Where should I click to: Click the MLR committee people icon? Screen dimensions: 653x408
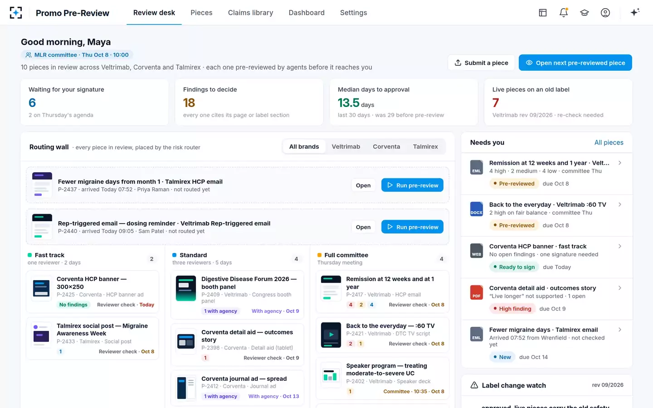pyautogui.click(x=29, y=55)
